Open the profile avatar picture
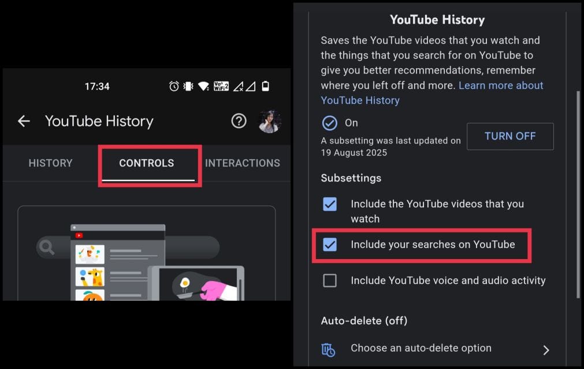This screenshot has width=584, height=369. click(x=270, y=121)
